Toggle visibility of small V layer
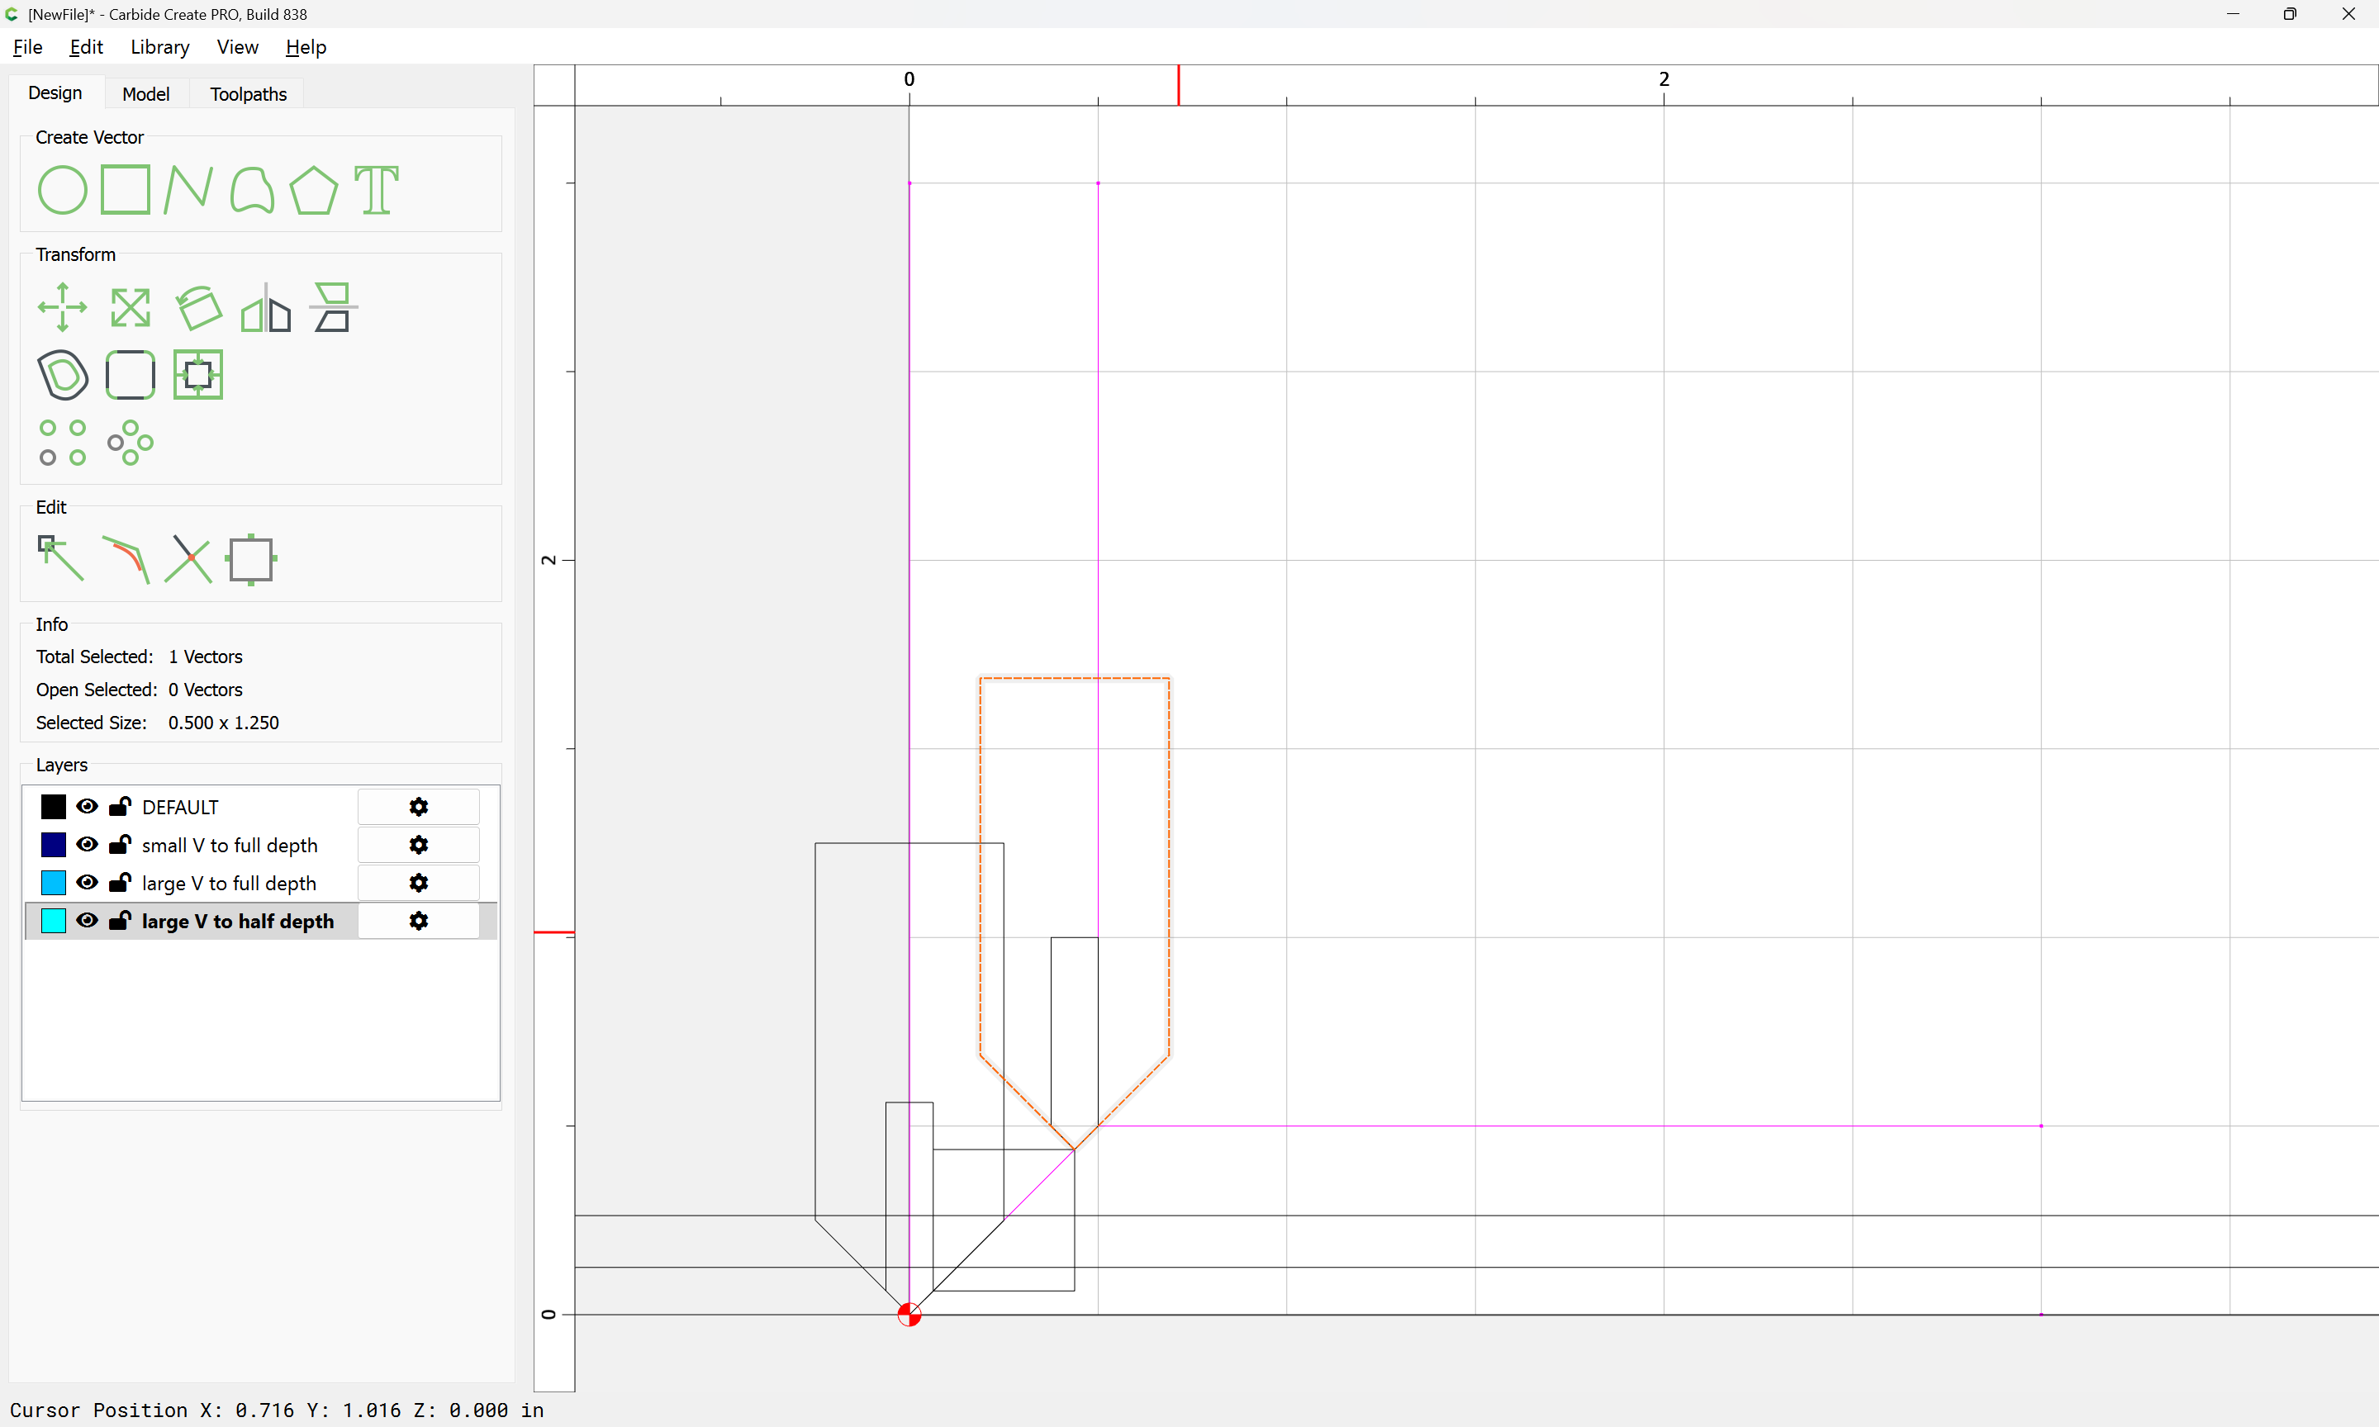Screen dimensions: 2379x1427 87,844
